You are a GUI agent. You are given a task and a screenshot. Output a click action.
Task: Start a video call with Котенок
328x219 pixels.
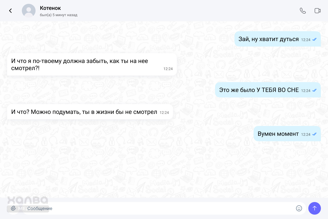click(x=317, y=11)
